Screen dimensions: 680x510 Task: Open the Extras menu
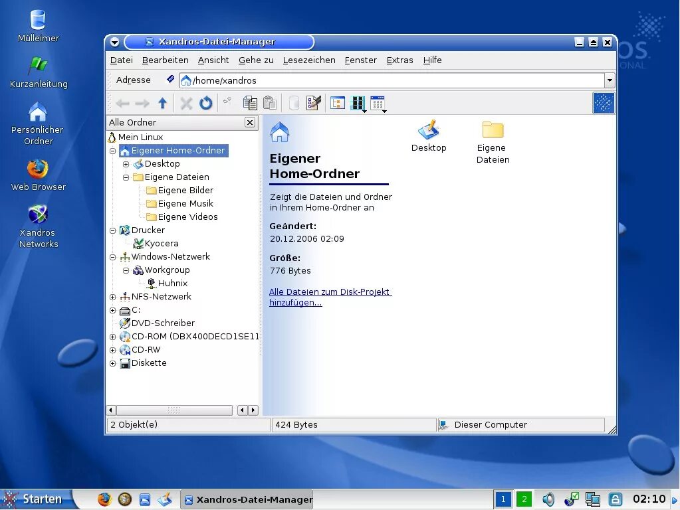click(x=400, y=60)
